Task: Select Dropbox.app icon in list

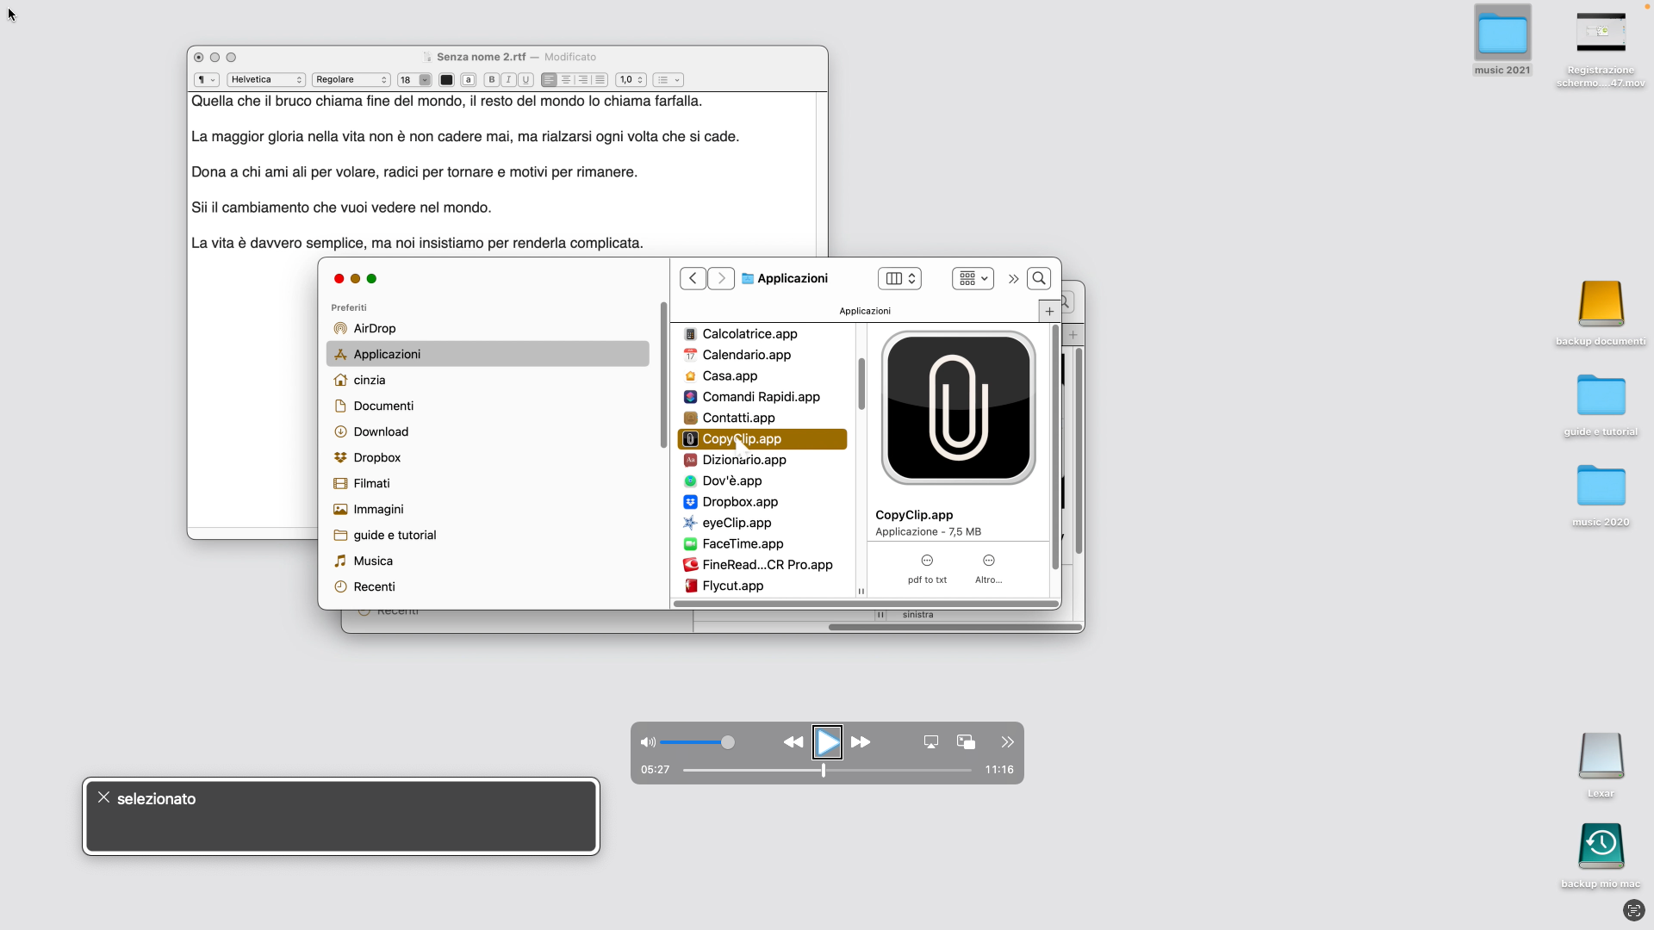Action: 690,502
